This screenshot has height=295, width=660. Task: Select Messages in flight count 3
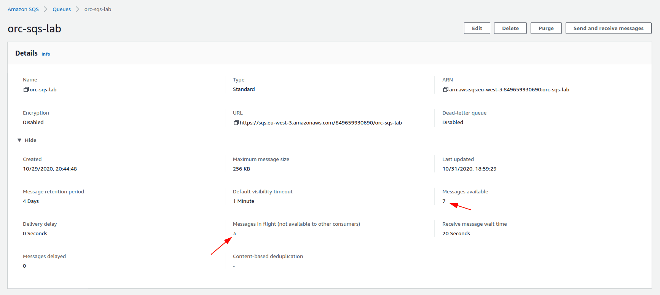tap(234, 233)
